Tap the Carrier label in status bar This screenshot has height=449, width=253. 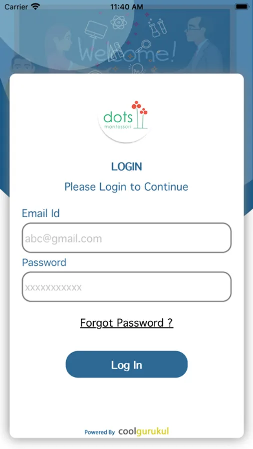16,6
